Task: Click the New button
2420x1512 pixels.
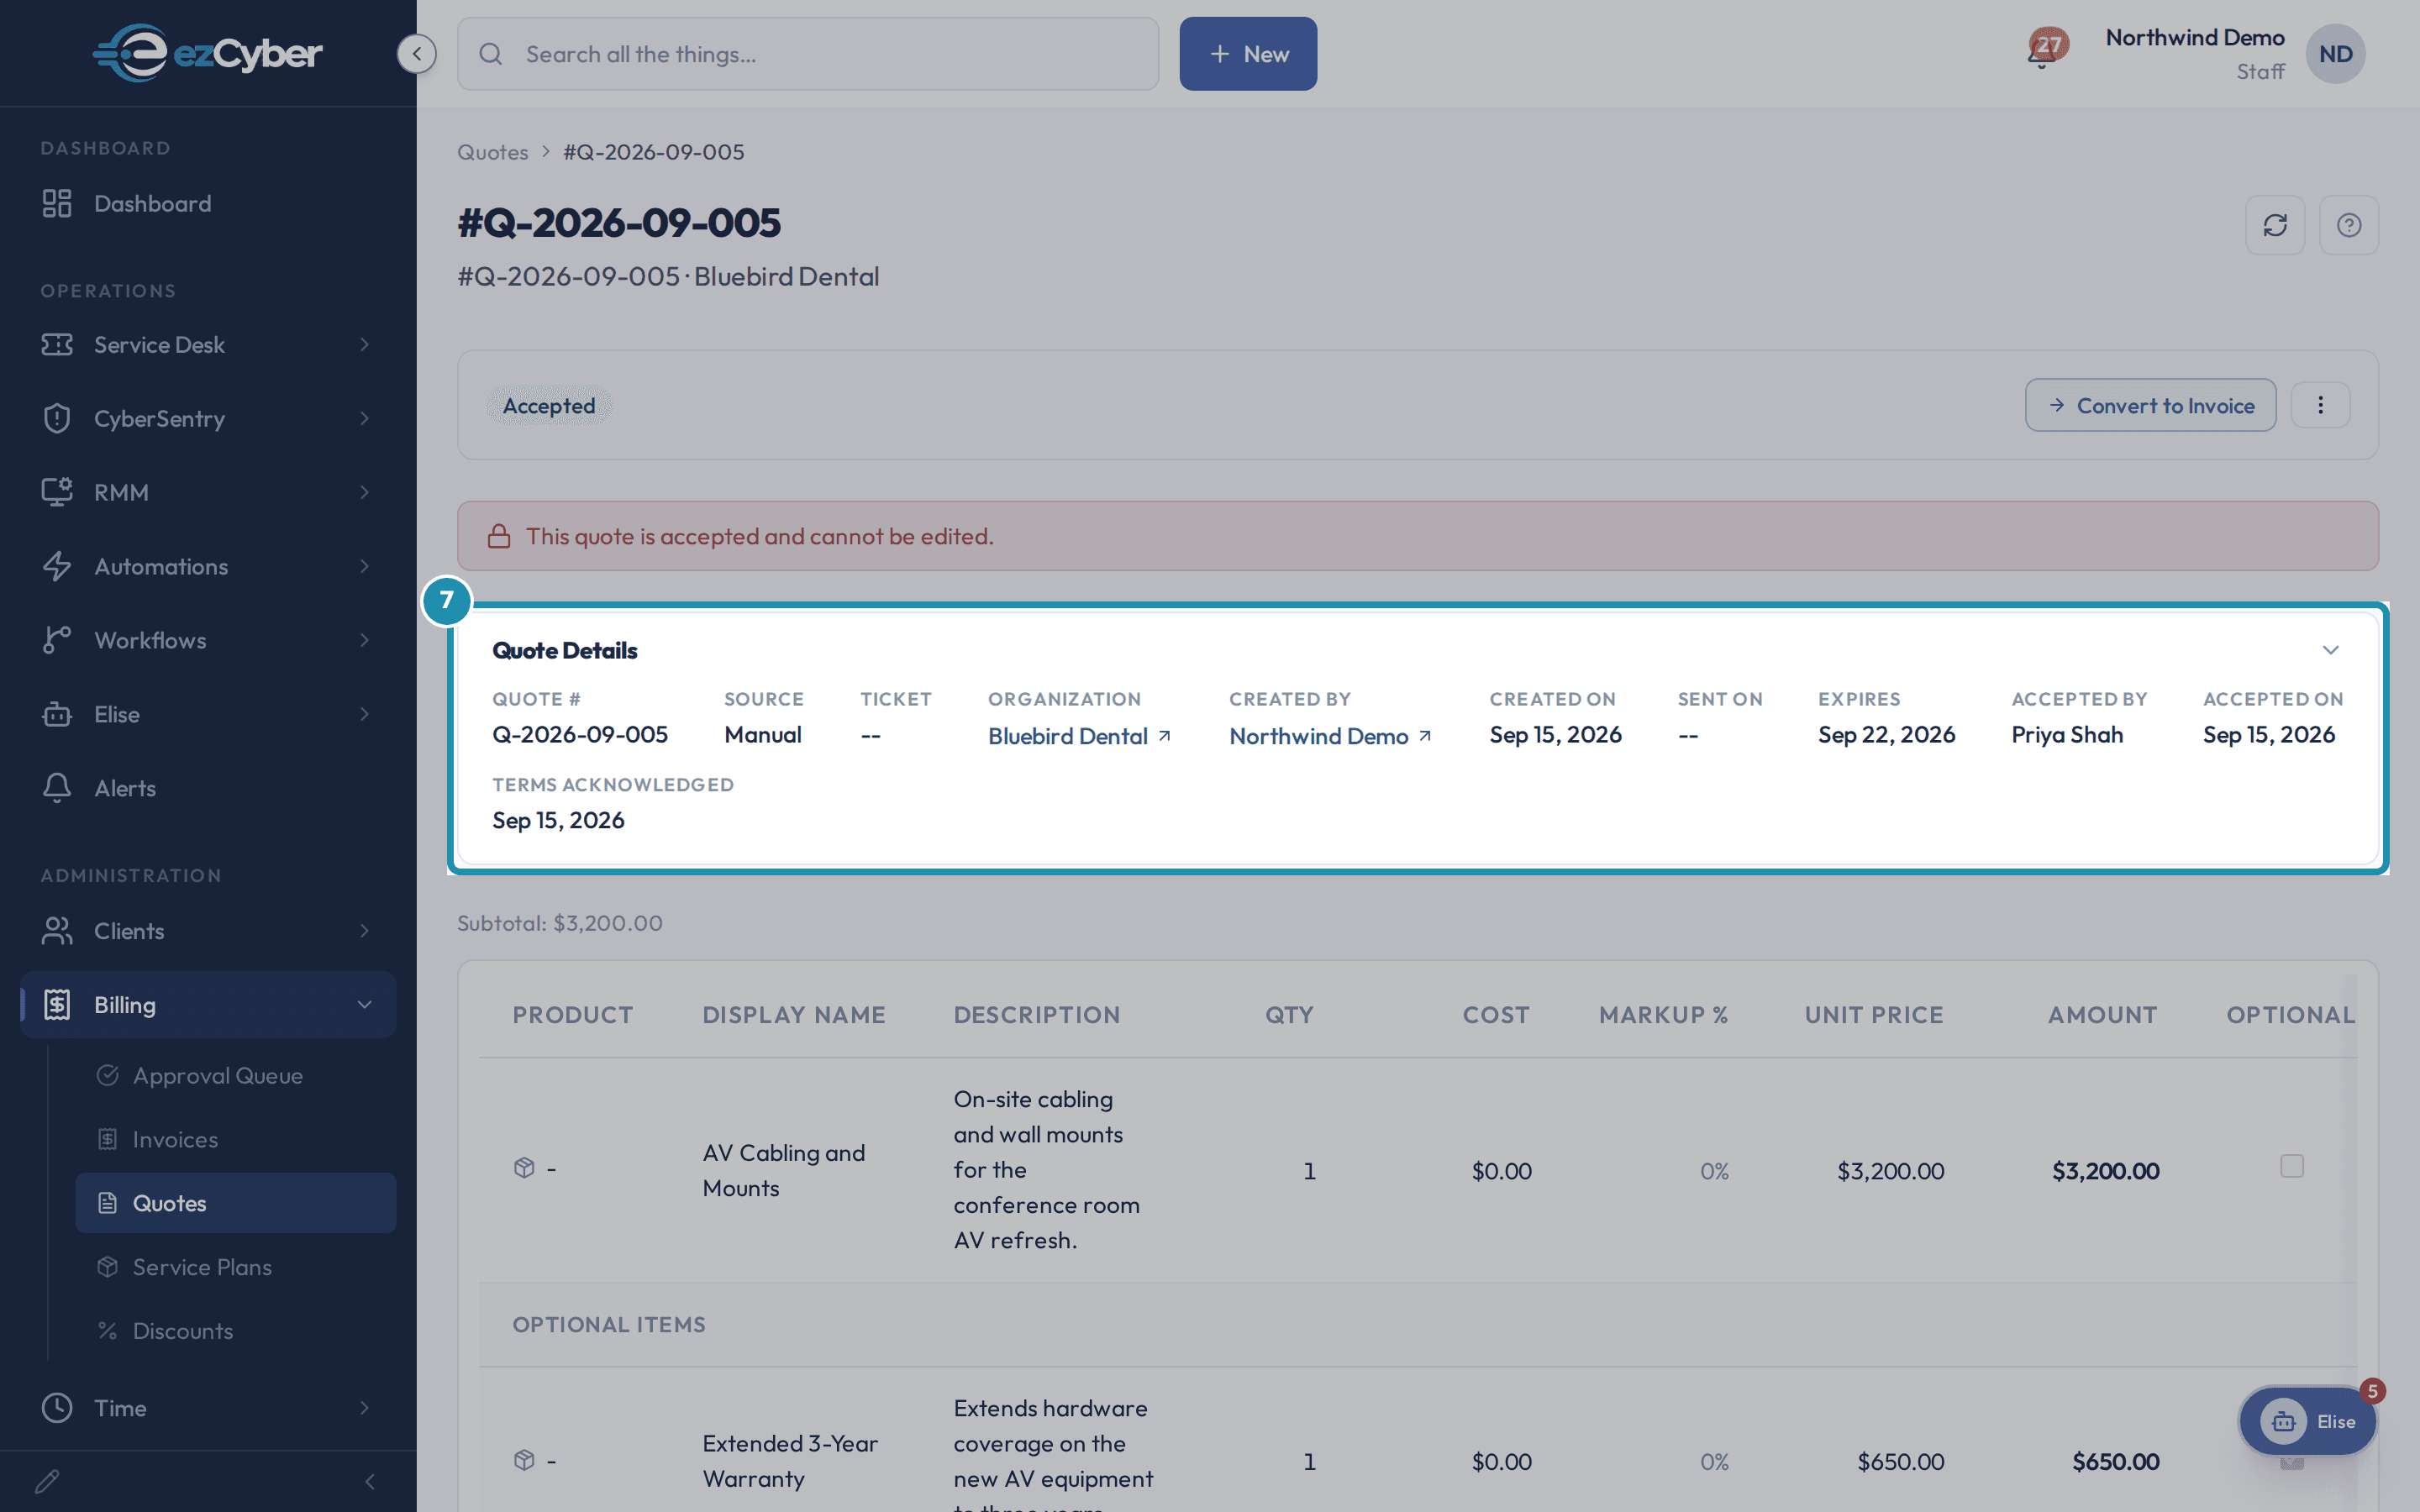Action: [1248, 54]
